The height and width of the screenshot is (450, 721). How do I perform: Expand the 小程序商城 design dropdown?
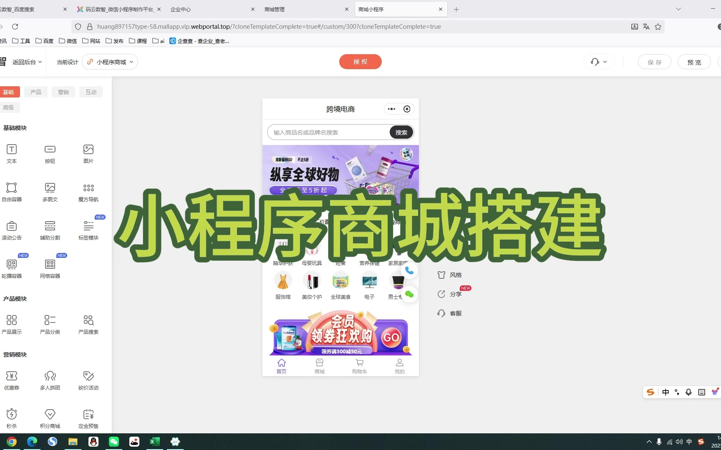[x=110, y=62]
